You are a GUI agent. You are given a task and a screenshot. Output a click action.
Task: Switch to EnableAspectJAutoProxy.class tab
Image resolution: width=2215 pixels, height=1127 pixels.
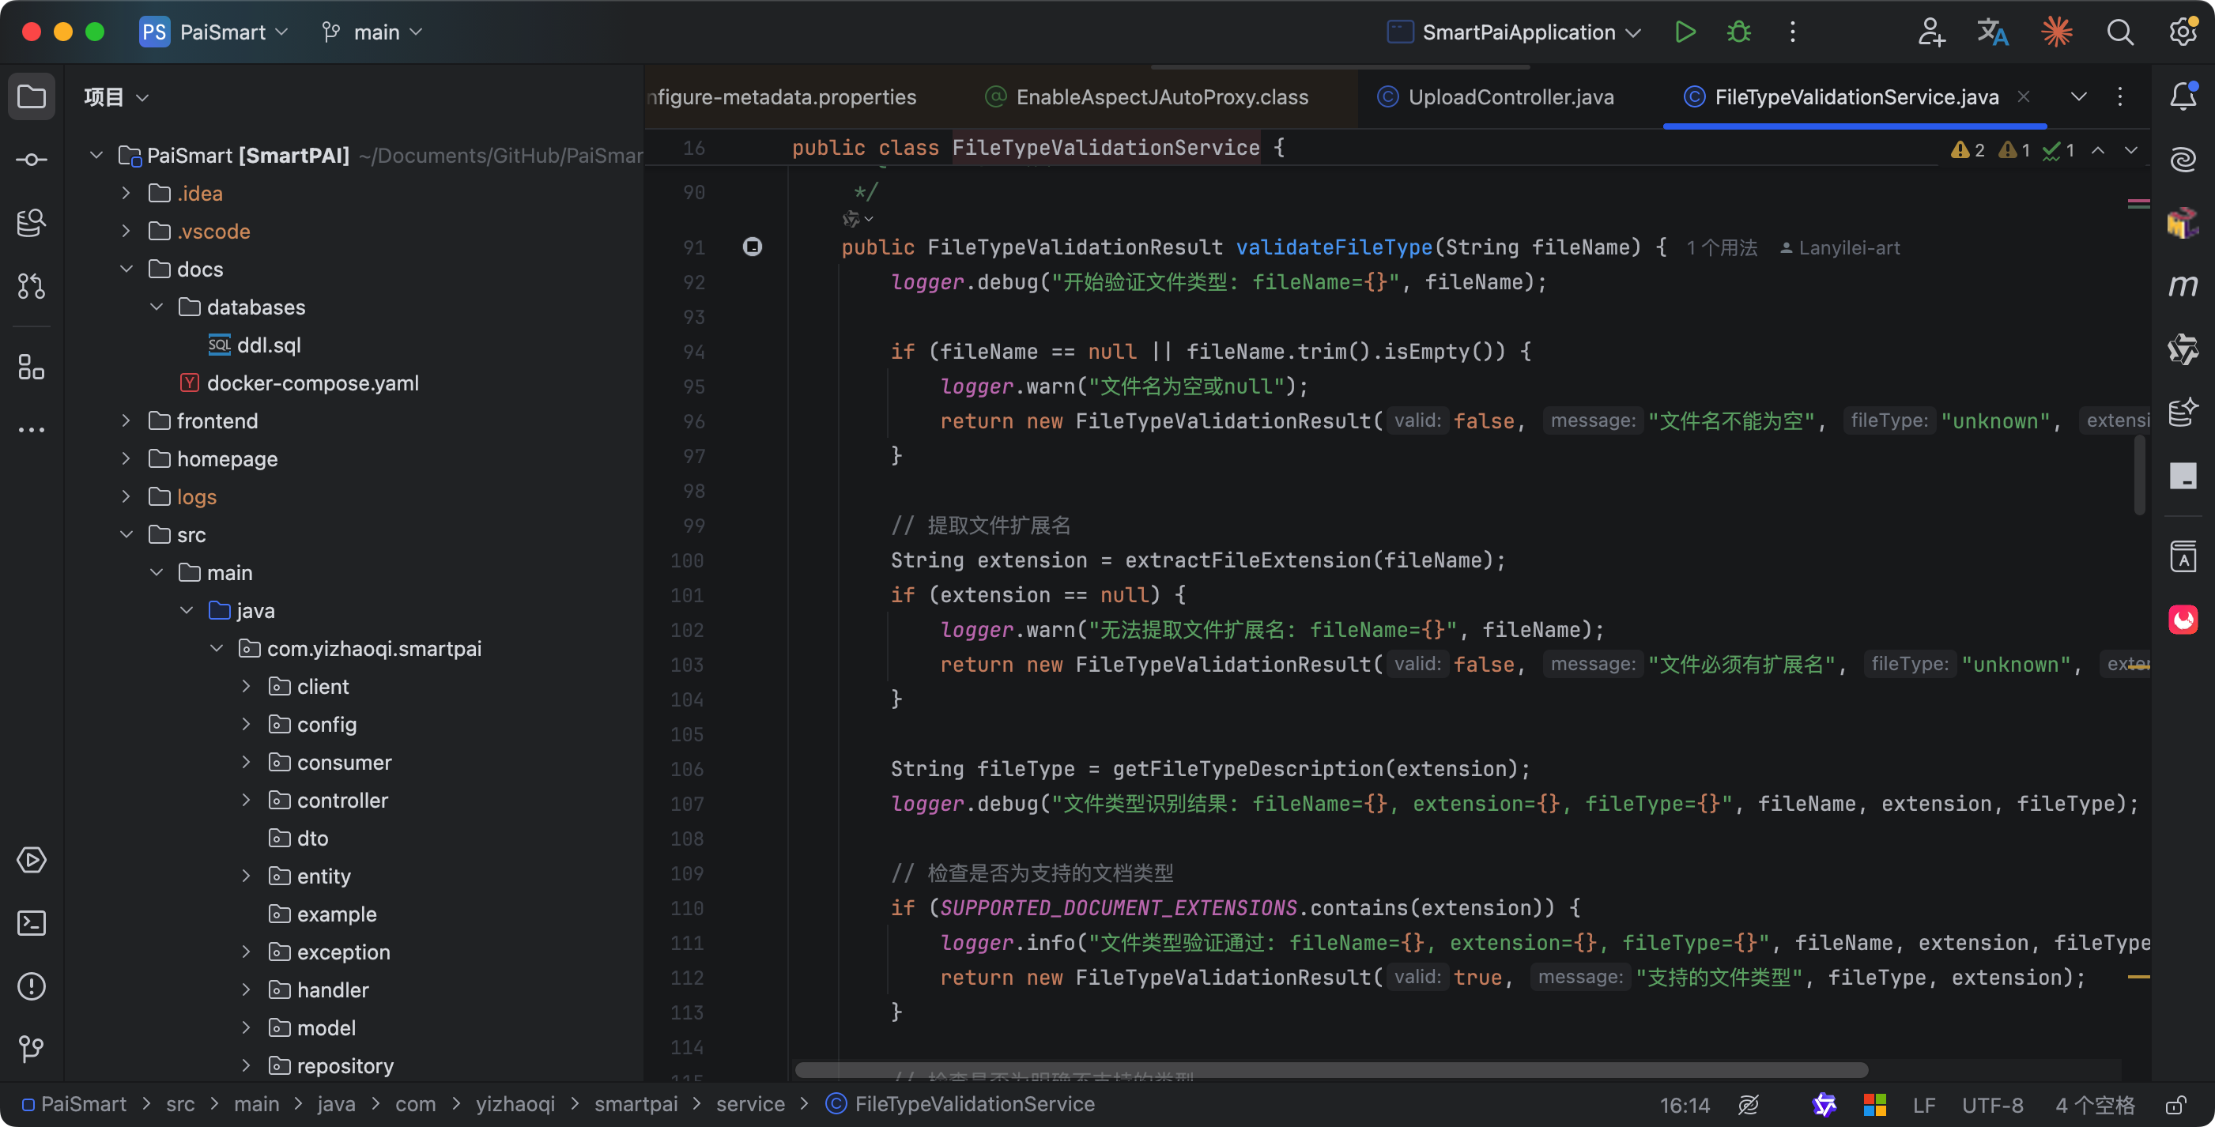1160,97
